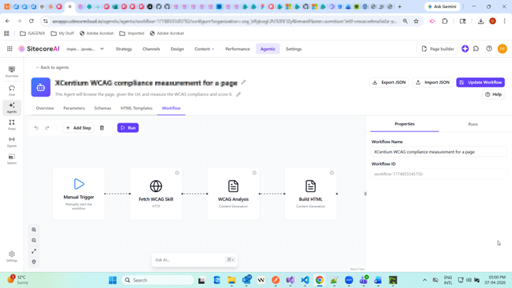Click the location pin canvas icon

coord(34,262)
